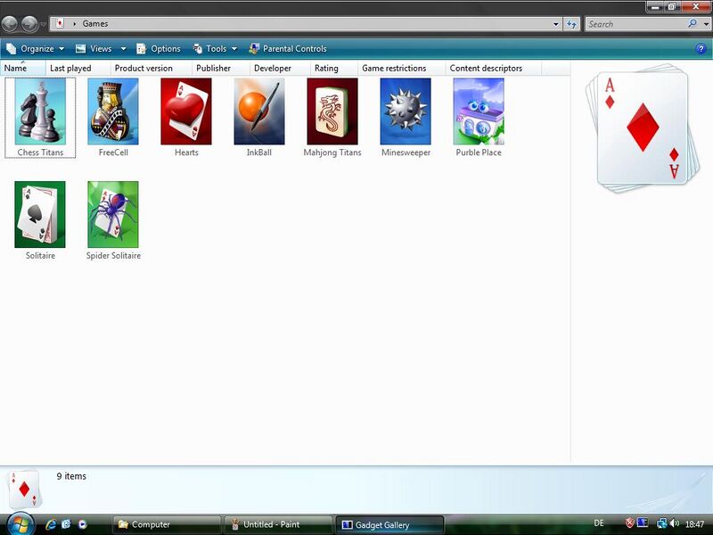Click the magnifier icon in Search box

pyautogui.click(x=693, y=24)
